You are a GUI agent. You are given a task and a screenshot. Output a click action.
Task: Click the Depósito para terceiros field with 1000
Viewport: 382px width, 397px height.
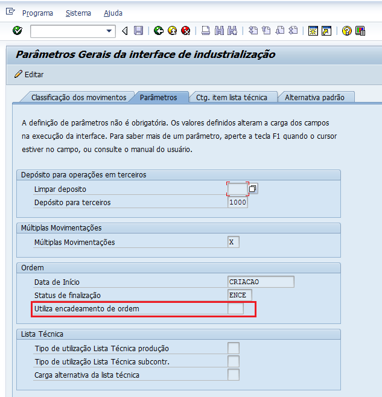pyautogui.click(x=238, y=202)
